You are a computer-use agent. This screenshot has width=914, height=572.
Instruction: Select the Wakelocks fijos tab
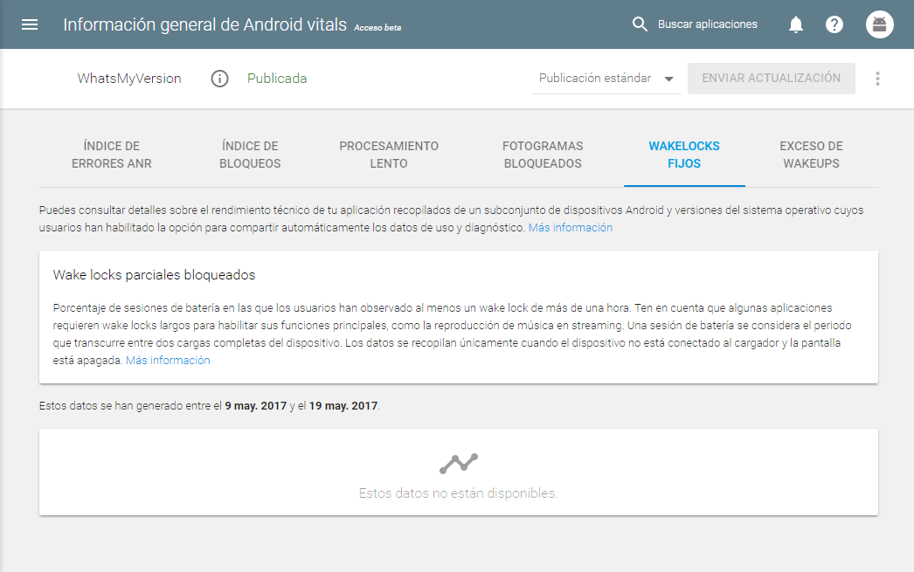coord(684,155)
